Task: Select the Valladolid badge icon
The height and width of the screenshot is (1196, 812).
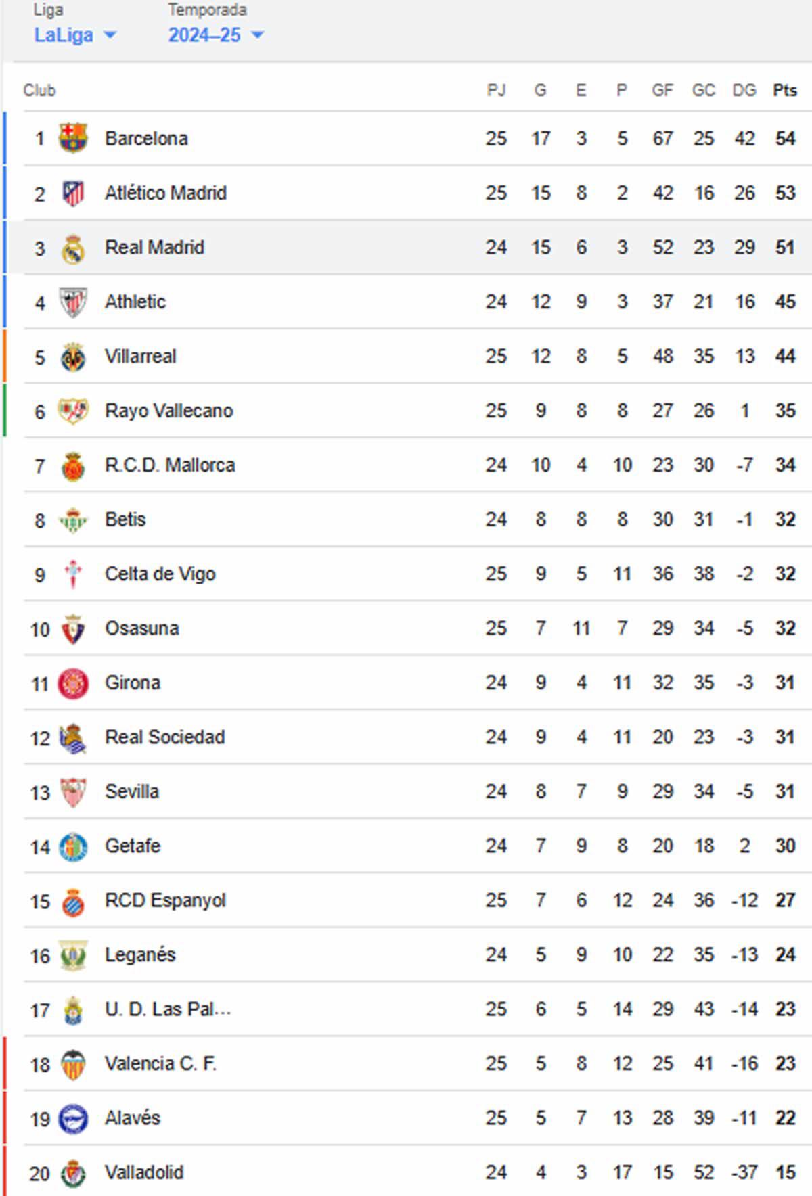Action: 74,1172
